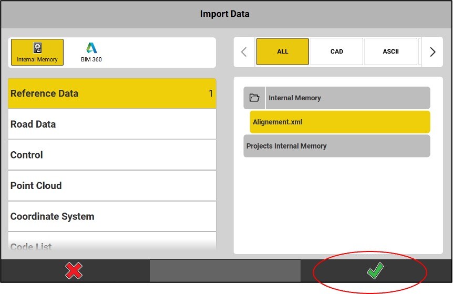453x294 pixels.
Task: Collapse the Internal Memory folder row
Action: 347,98
